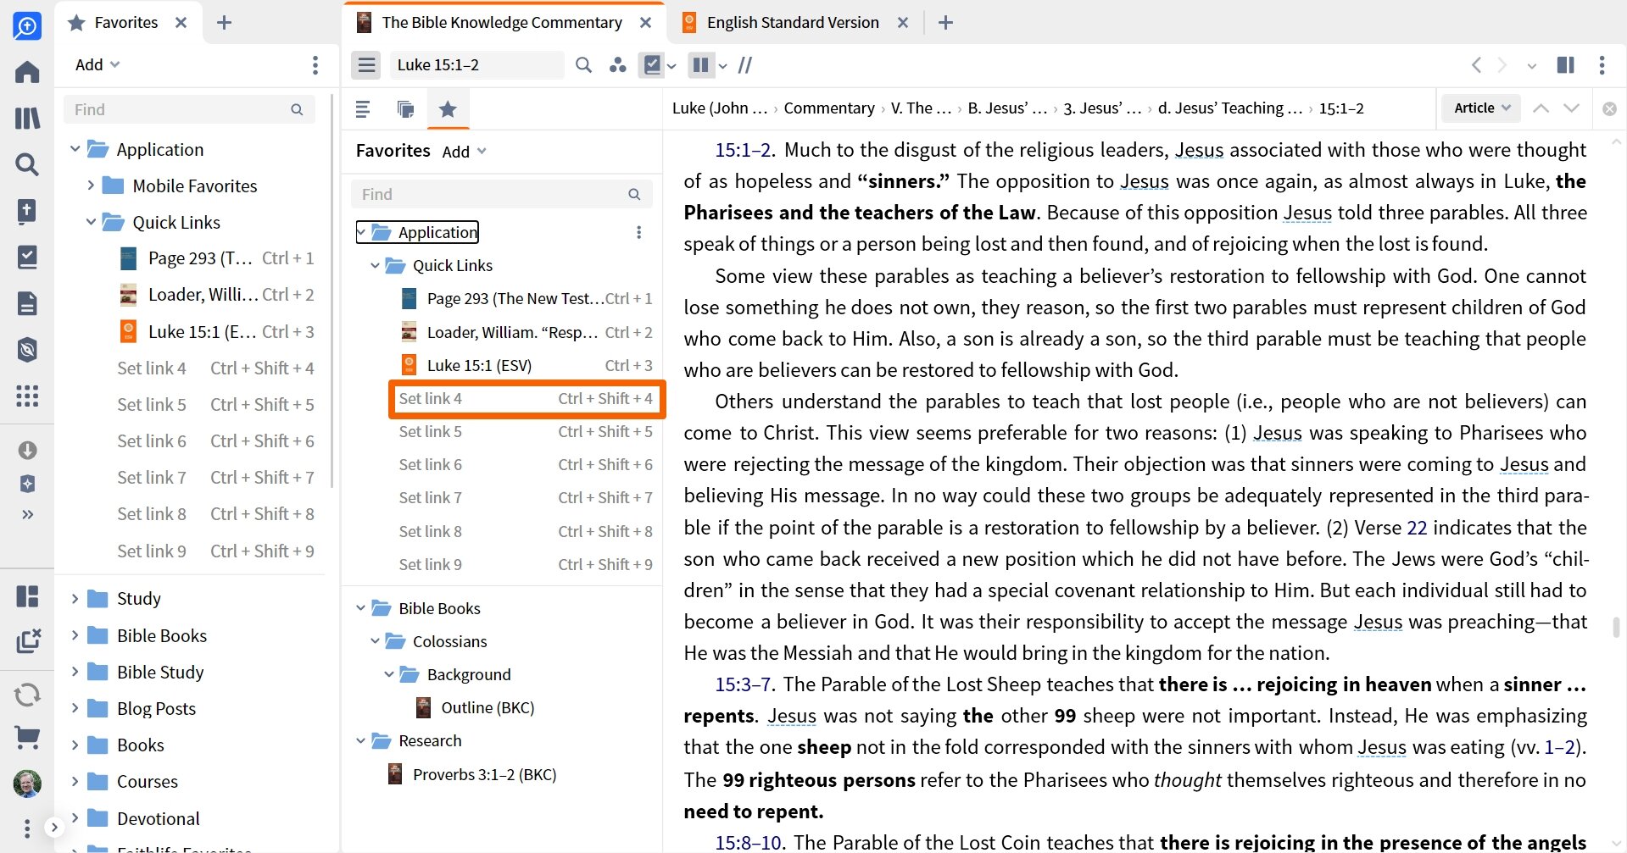
Task: Show the copy pages sidebar tab
Action: point(405,108)
